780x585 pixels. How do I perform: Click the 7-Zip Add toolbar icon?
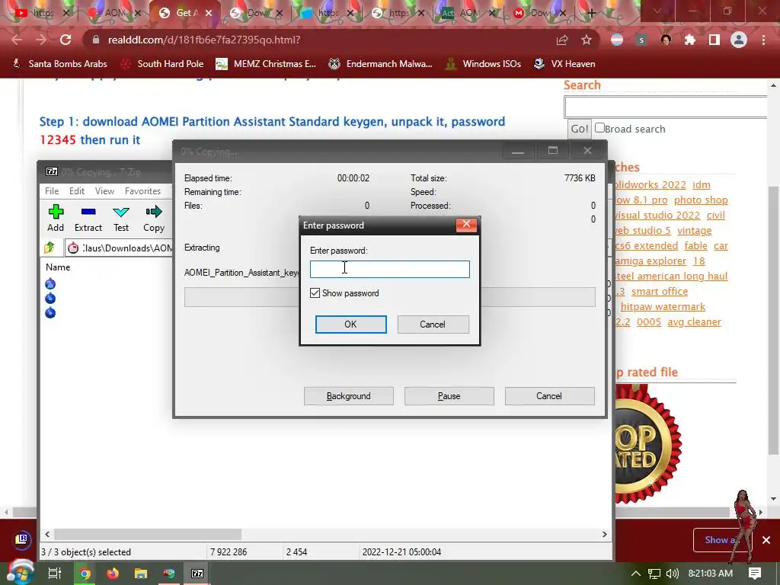(x=56, y=218)
